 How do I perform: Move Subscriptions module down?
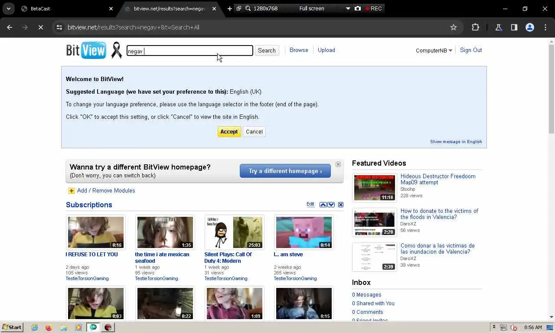click(x=331, y=205)
